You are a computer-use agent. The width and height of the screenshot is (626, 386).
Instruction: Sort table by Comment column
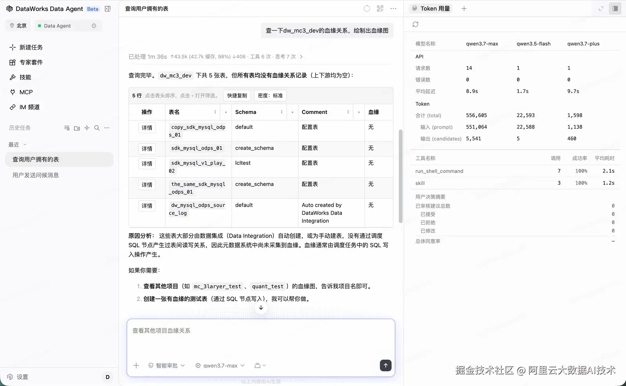click(348, 112)
